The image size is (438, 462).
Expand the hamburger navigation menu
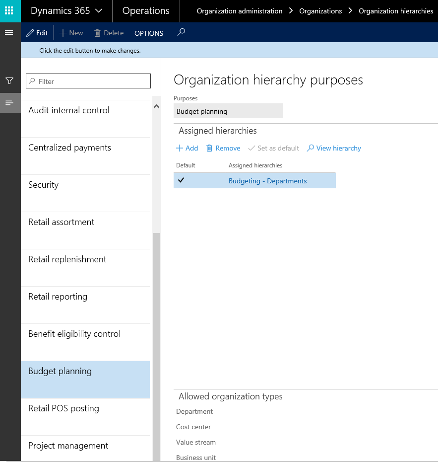[x=8, y=33]
